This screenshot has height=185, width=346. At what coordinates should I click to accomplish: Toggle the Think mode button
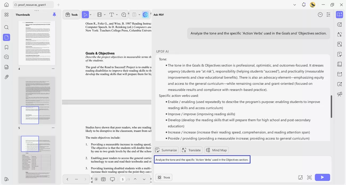(164, 177)
